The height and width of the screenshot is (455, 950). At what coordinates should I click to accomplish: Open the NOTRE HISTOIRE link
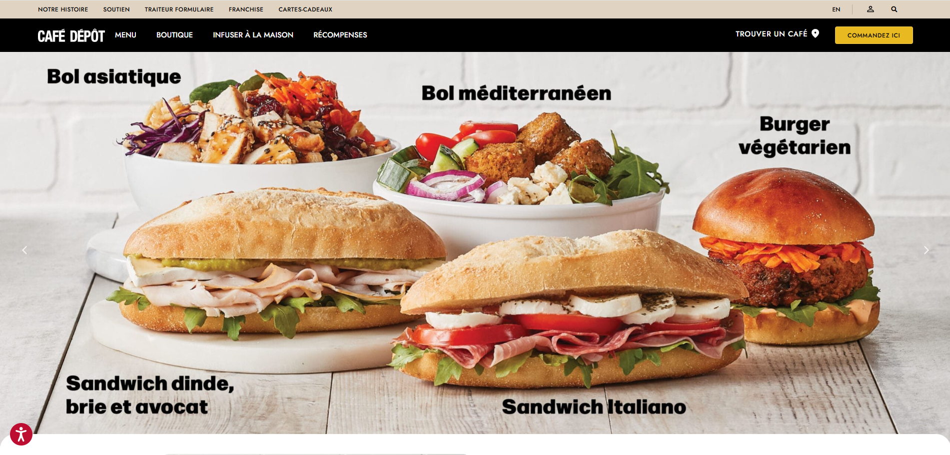63,9
